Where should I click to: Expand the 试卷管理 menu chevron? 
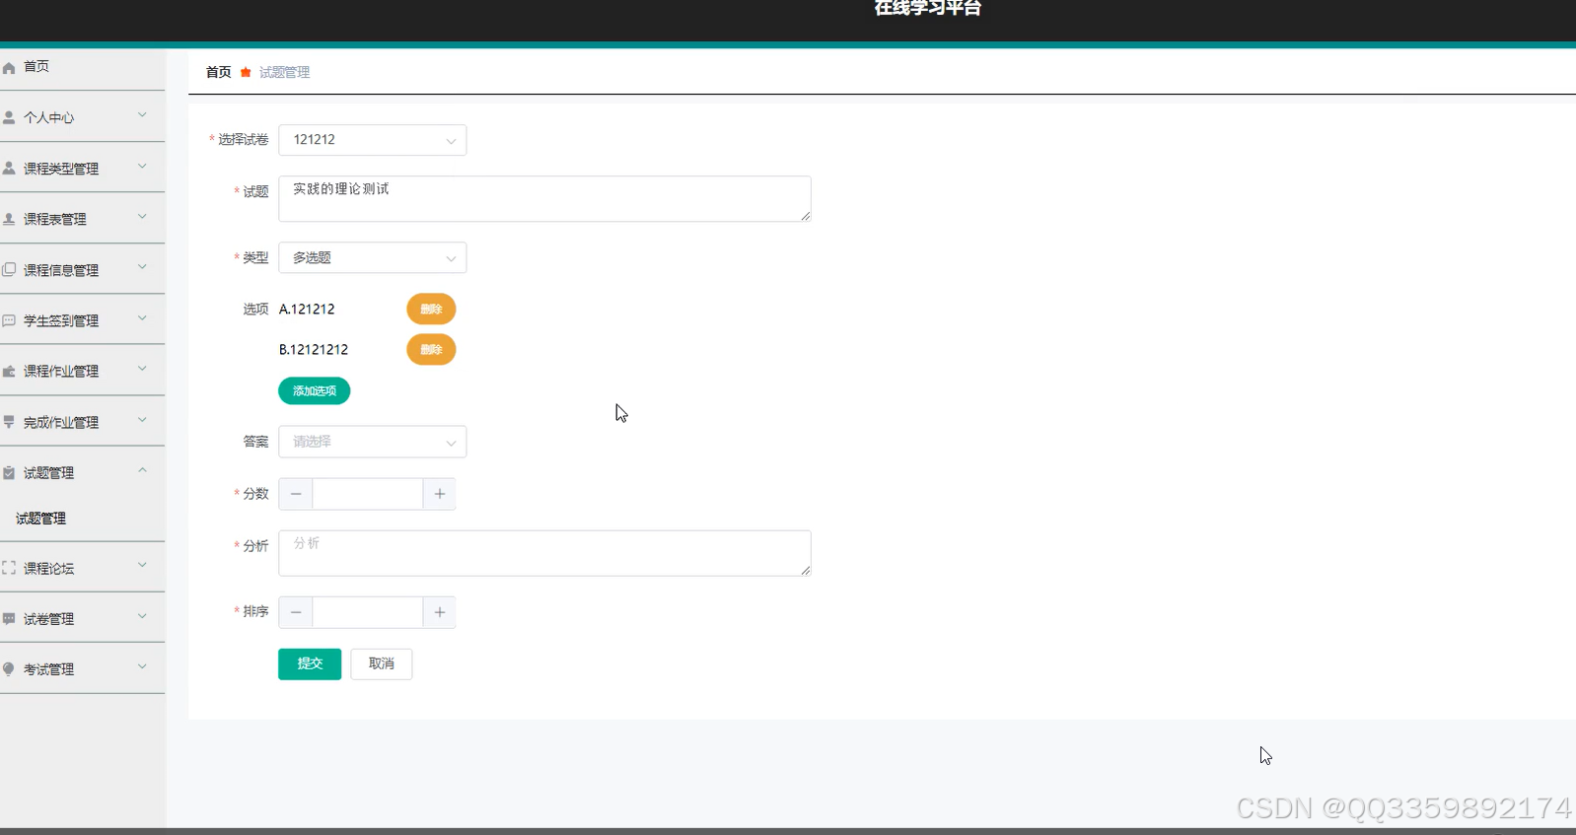142,616
